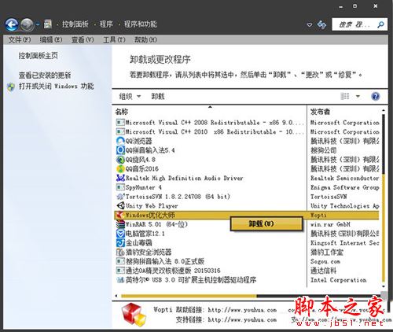Click the 卸载 toolbar button
The width and height of the screenshot is (393, 332).
click(158, 97)
